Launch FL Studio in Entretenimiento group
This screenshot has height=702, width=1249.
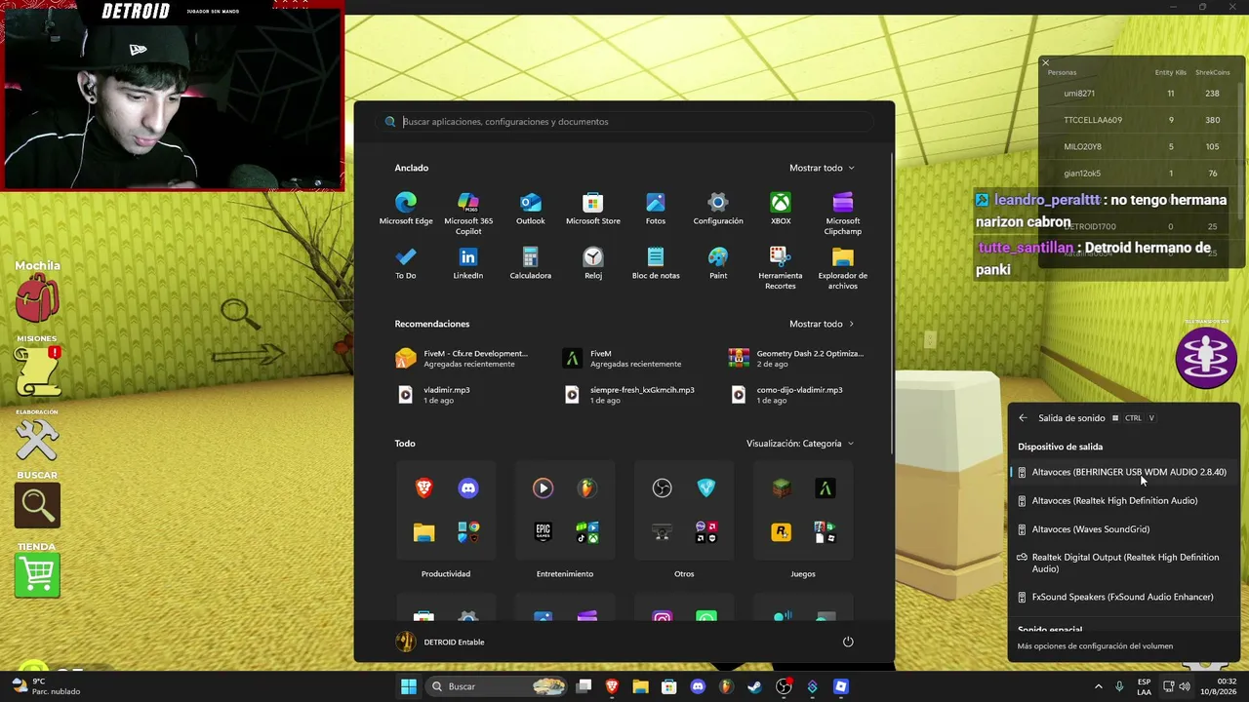(587, 487)
